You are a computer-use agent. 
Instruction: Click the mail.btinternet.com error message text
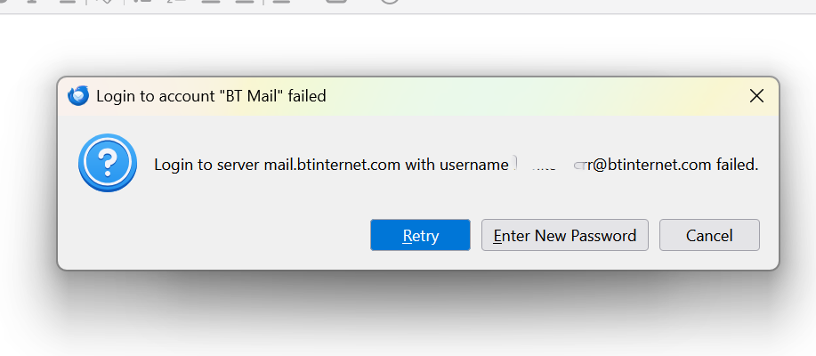456,165
